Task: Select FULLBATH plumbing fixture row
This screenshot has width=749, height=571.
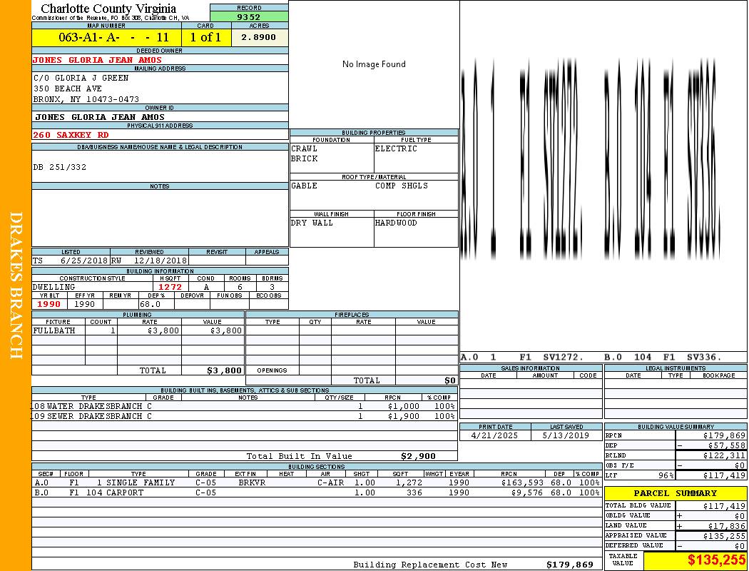Action: click(138, 330)
